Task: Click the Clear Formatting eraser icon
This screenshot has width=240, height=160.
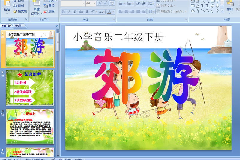Action: click(112, 3)
